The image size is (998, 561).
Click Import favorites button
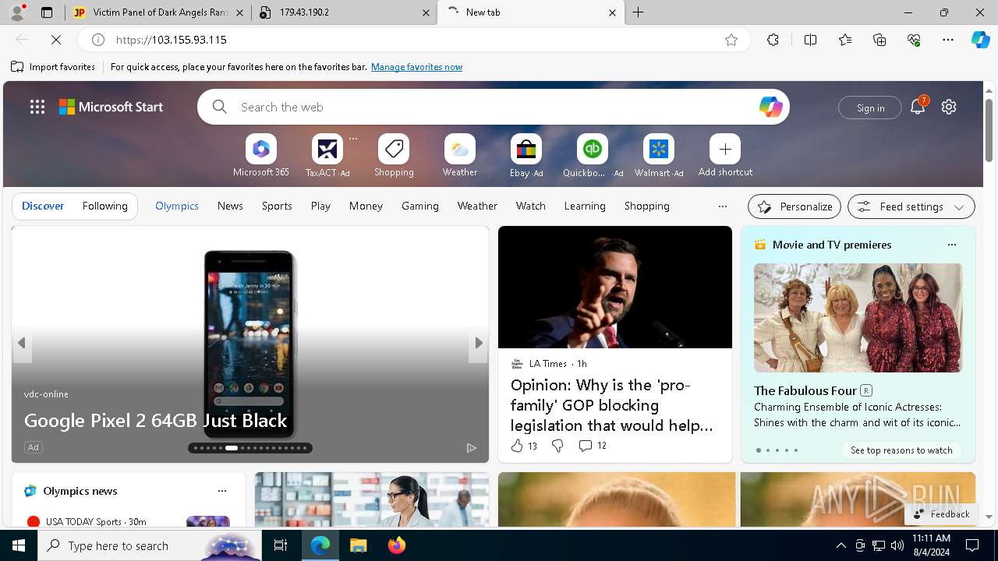tap(53, 67)
